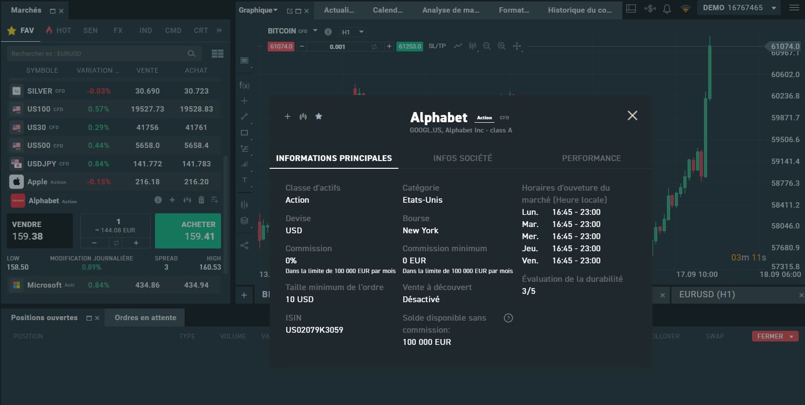This screenshot has width=805, height=405.
Task: Open the hamburger main menu
Action: [x=794, y=8]
